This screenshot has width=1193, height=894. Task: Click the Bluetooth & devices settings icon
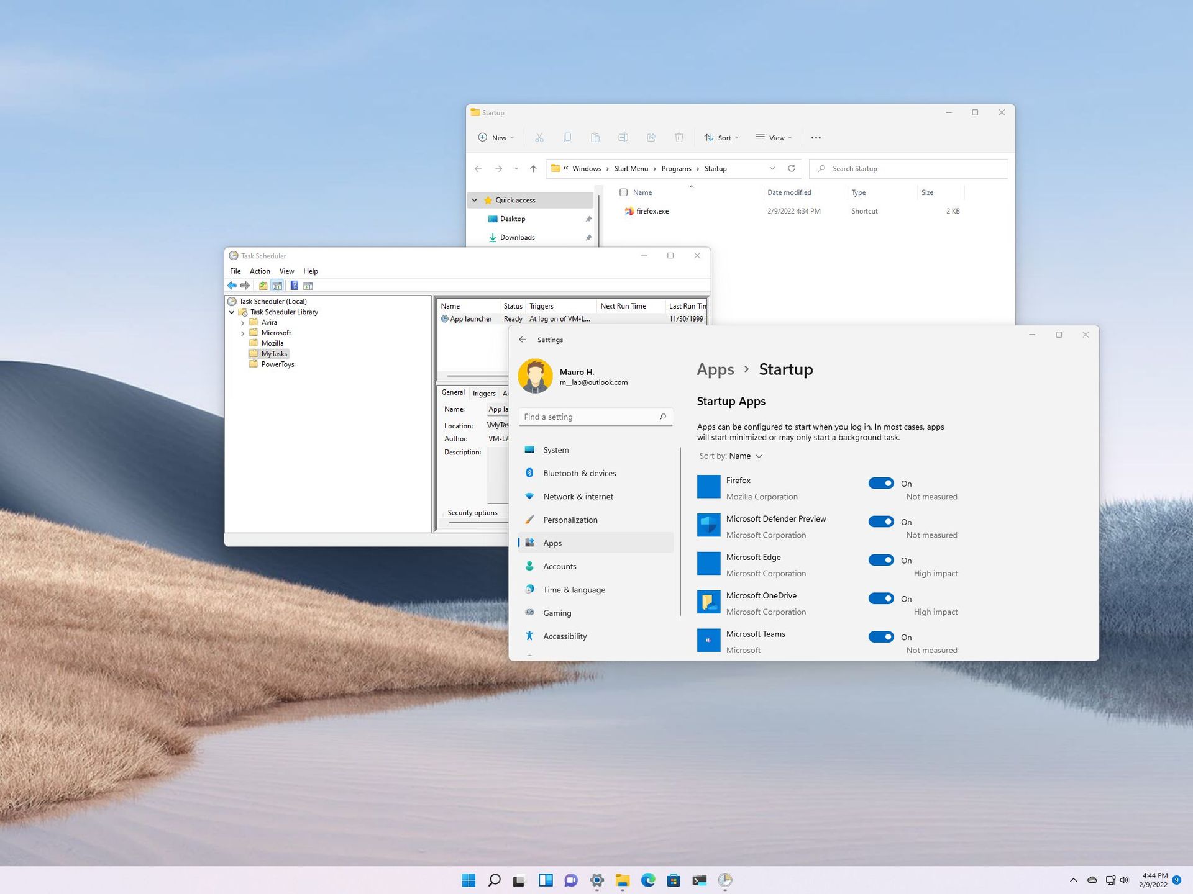pos(530,473)
